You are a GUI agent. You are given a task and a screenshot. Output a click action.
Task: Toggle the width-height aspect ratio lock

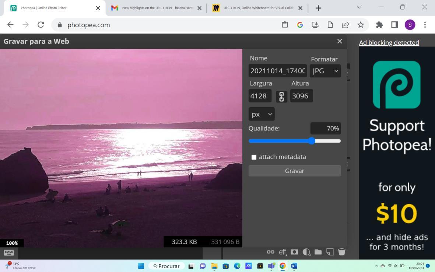[x=281, y=97]
